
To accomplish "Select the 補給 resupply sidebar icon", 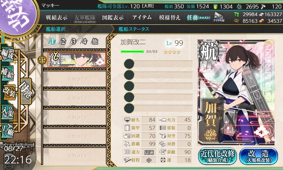I will point(7,73).
